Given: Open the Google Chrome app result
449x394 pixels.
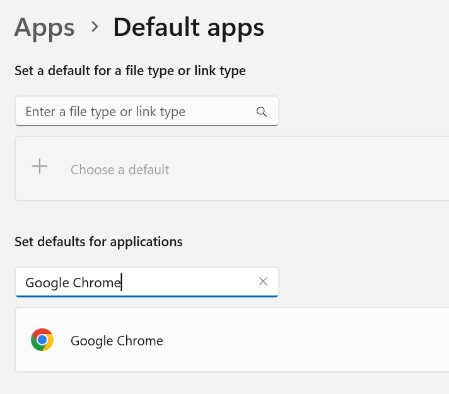Looking at the screenshot, I should tap(232, 340).
